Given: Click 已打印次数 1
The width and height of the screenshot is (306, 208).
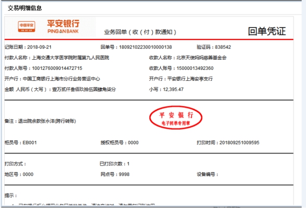Looking at the screenshot, I should click(115, 164).
